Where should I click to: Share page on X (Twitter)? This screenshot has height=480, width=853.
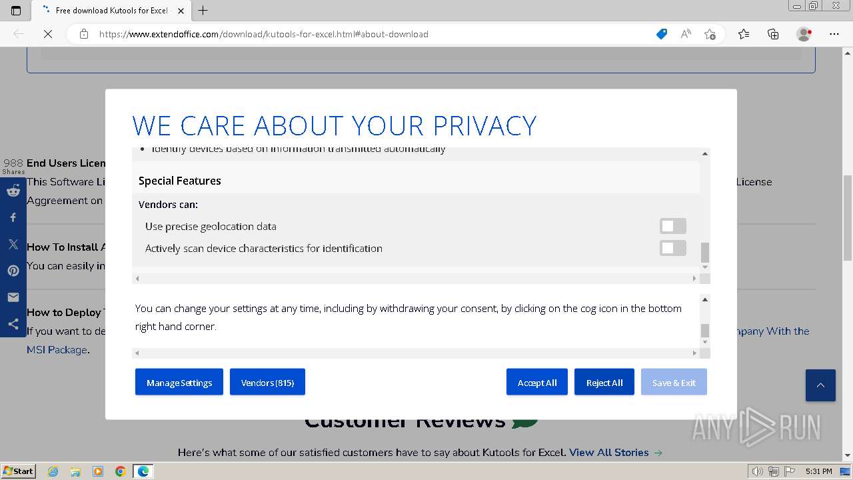13,244
